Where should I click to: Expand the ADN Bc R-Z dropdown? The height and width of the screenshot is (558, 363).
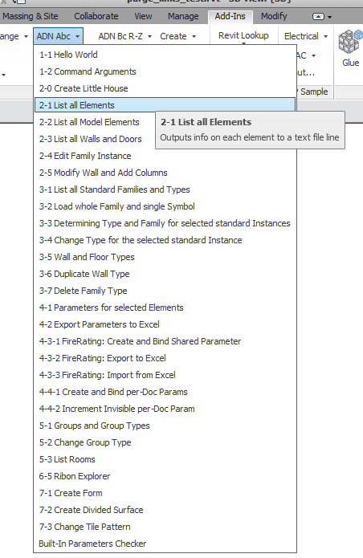pyautogui.click(x=125, y=36)
